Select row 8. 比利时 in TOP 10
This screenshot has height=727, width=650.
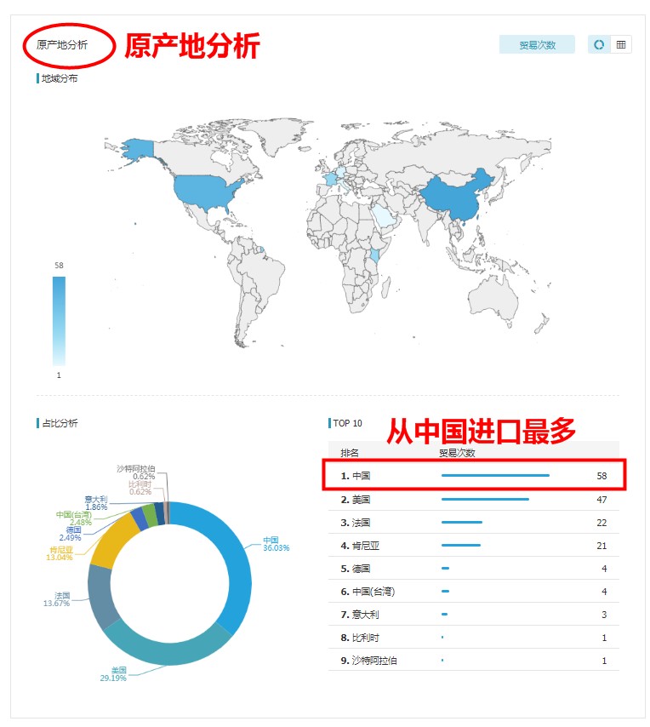tap(474, 638)
